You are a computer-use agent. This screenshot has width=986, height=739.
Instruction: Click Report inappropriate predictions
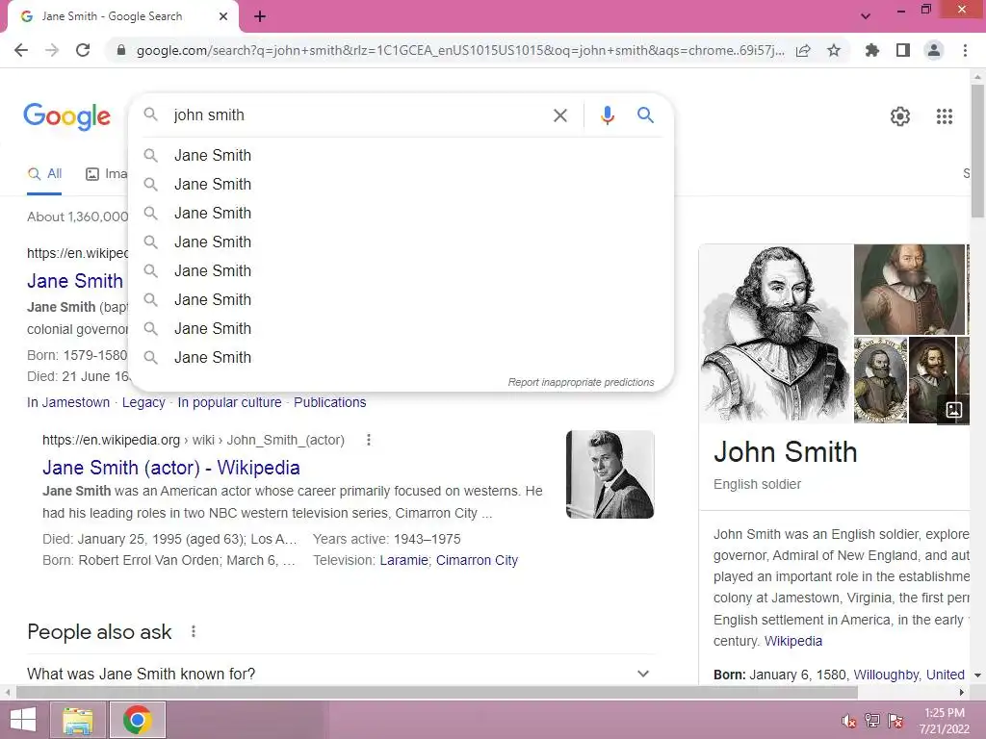(x=581, y=382)
